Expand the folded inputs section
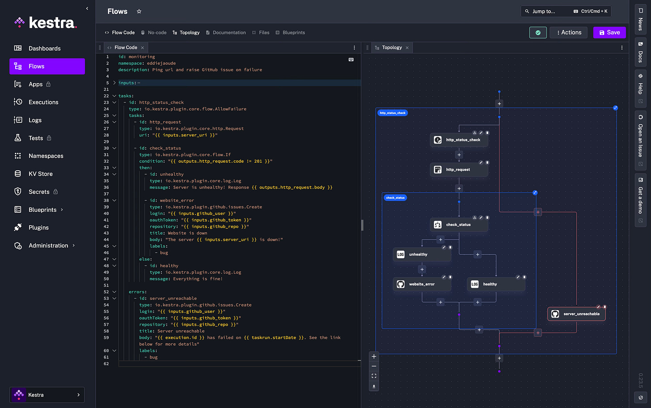 [x=114, y=83]
